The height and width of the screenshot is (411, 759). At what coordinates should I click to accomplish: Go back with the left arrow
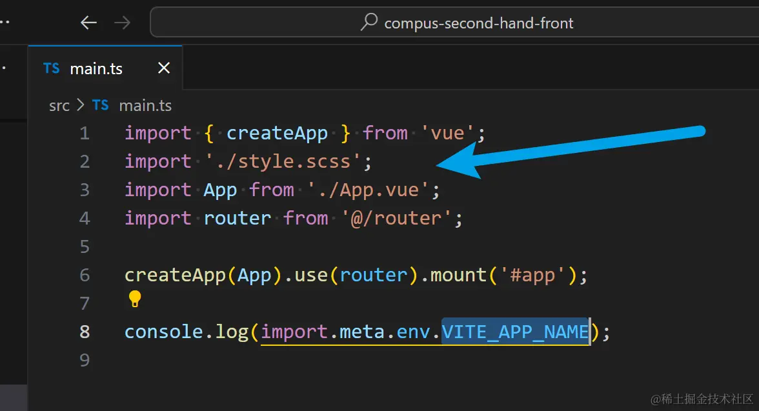(x=88, y=23)
